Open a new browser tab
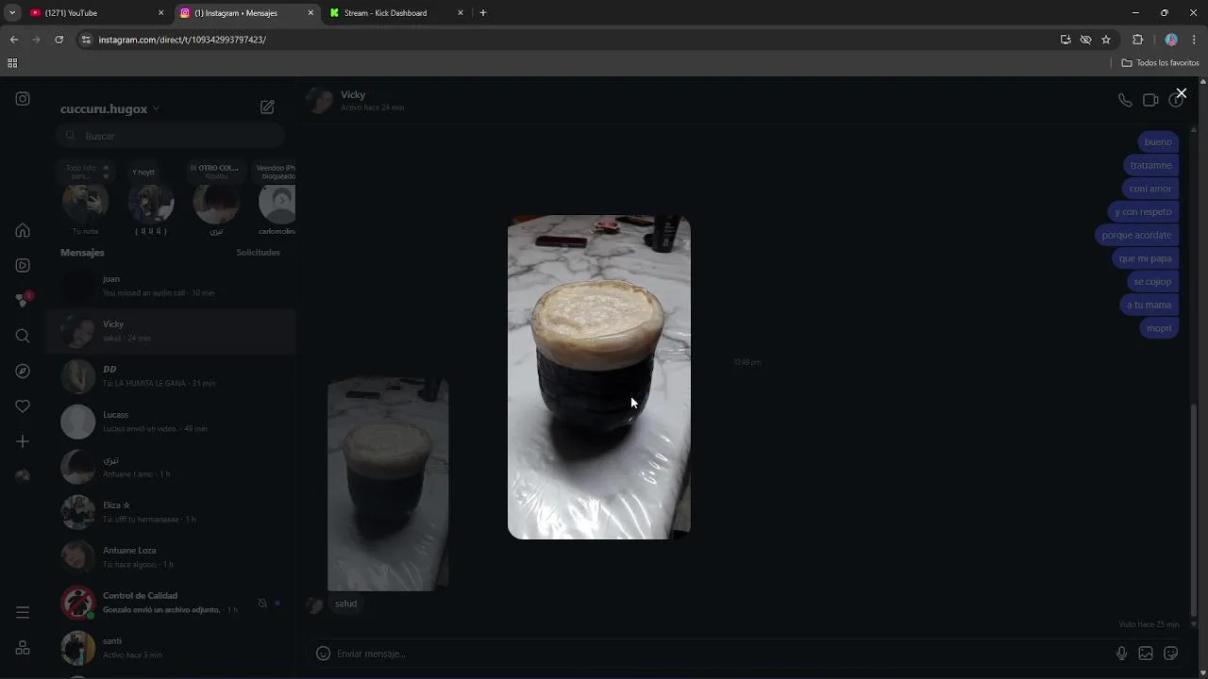1208x679 pixels. pos(483,13)
